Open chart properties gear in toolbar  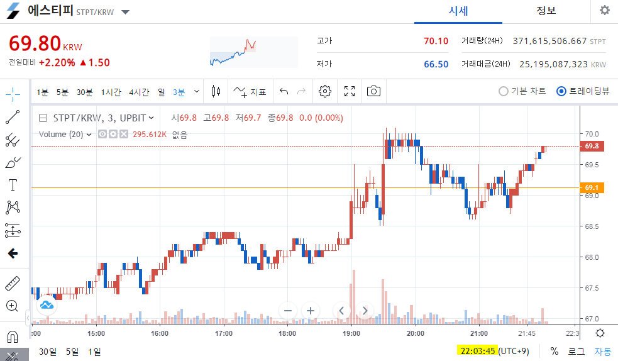coord(325,91)
